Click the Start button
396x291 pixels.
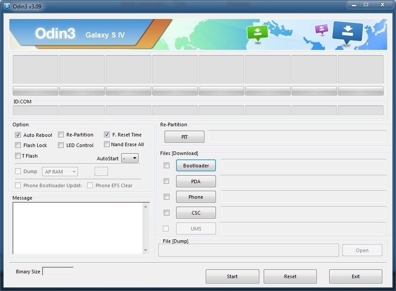point(232,276)
